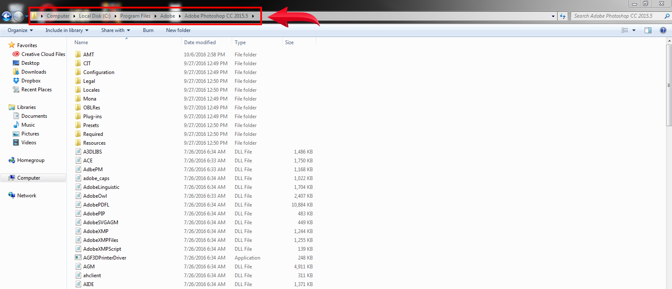Click the Downloads folder icon in Favorites
This screenshot has width=672, height=289.
point(16,72)
